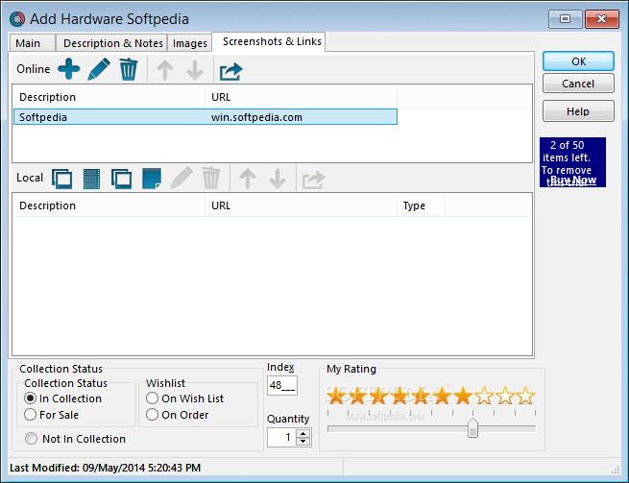Click the disabled Local trash icon

click(211, 178)
